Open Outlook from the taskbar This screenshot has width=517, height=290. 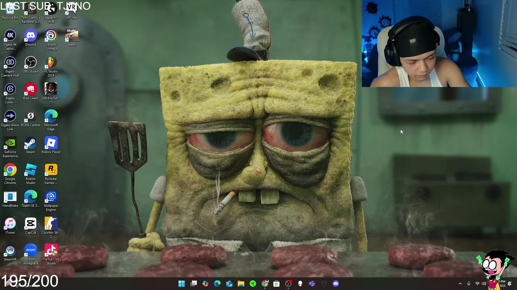(x=229, y=284)
